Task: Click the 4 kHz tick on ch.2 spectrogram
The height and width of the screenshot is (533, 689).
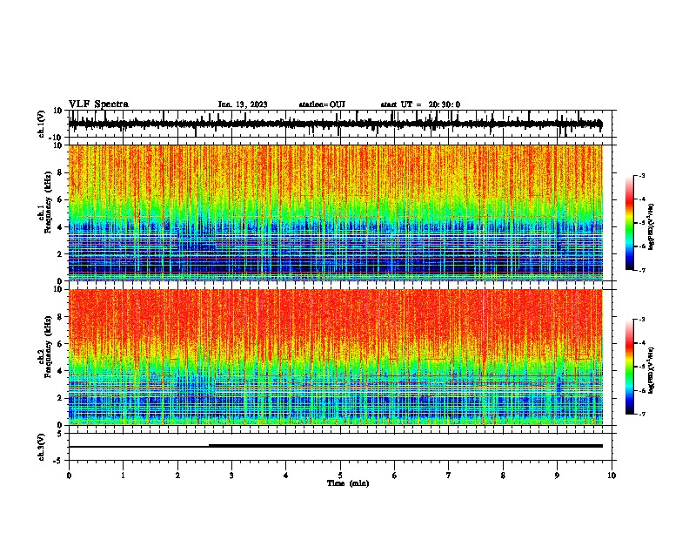Action: [60, 371]
